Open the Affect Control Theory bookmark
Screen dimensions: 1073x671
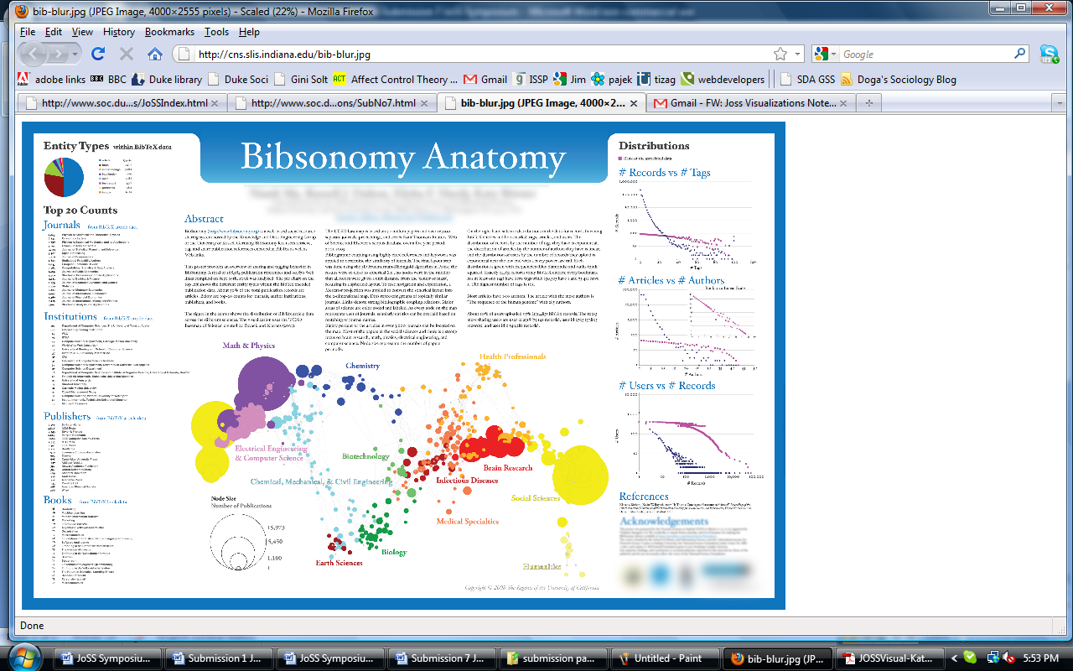396,79
